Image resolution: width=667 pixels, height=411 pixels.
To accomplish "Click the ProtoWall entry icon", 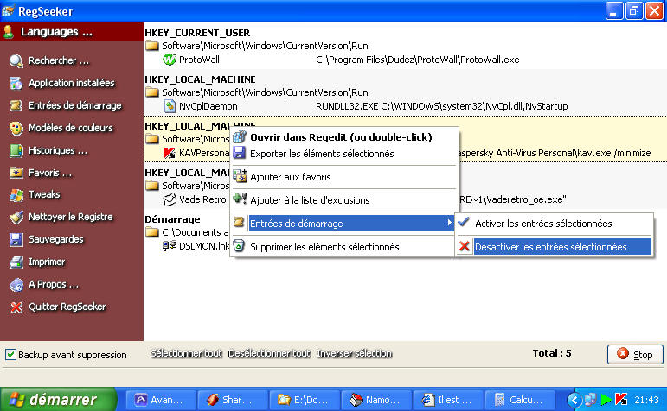I will click(170, 60).
